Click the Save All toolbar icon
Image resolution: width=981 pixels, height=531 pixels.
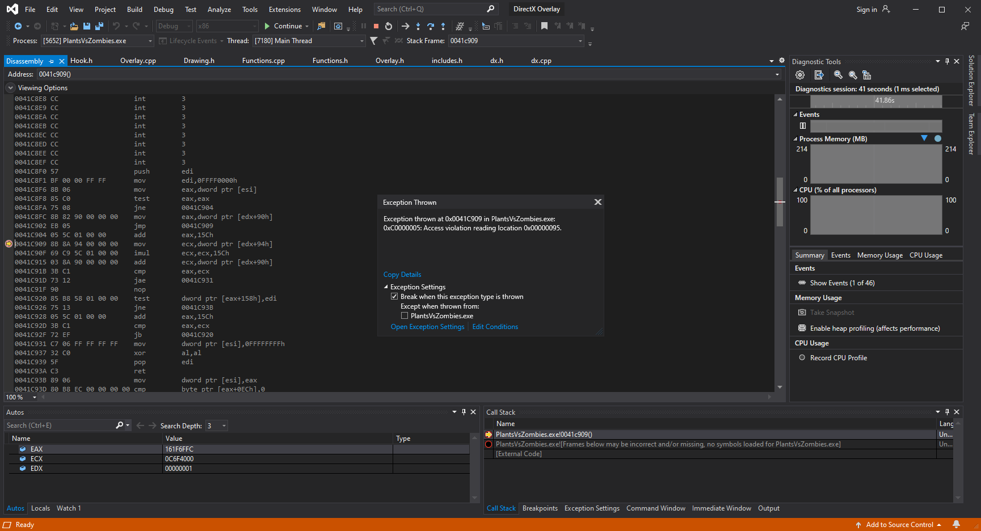click(99, 26)
